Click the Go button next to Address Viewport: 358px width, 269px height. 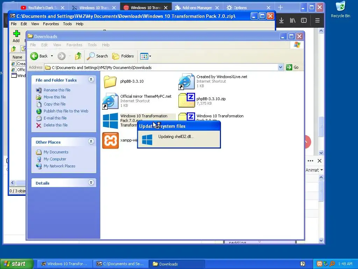[292, 67]
